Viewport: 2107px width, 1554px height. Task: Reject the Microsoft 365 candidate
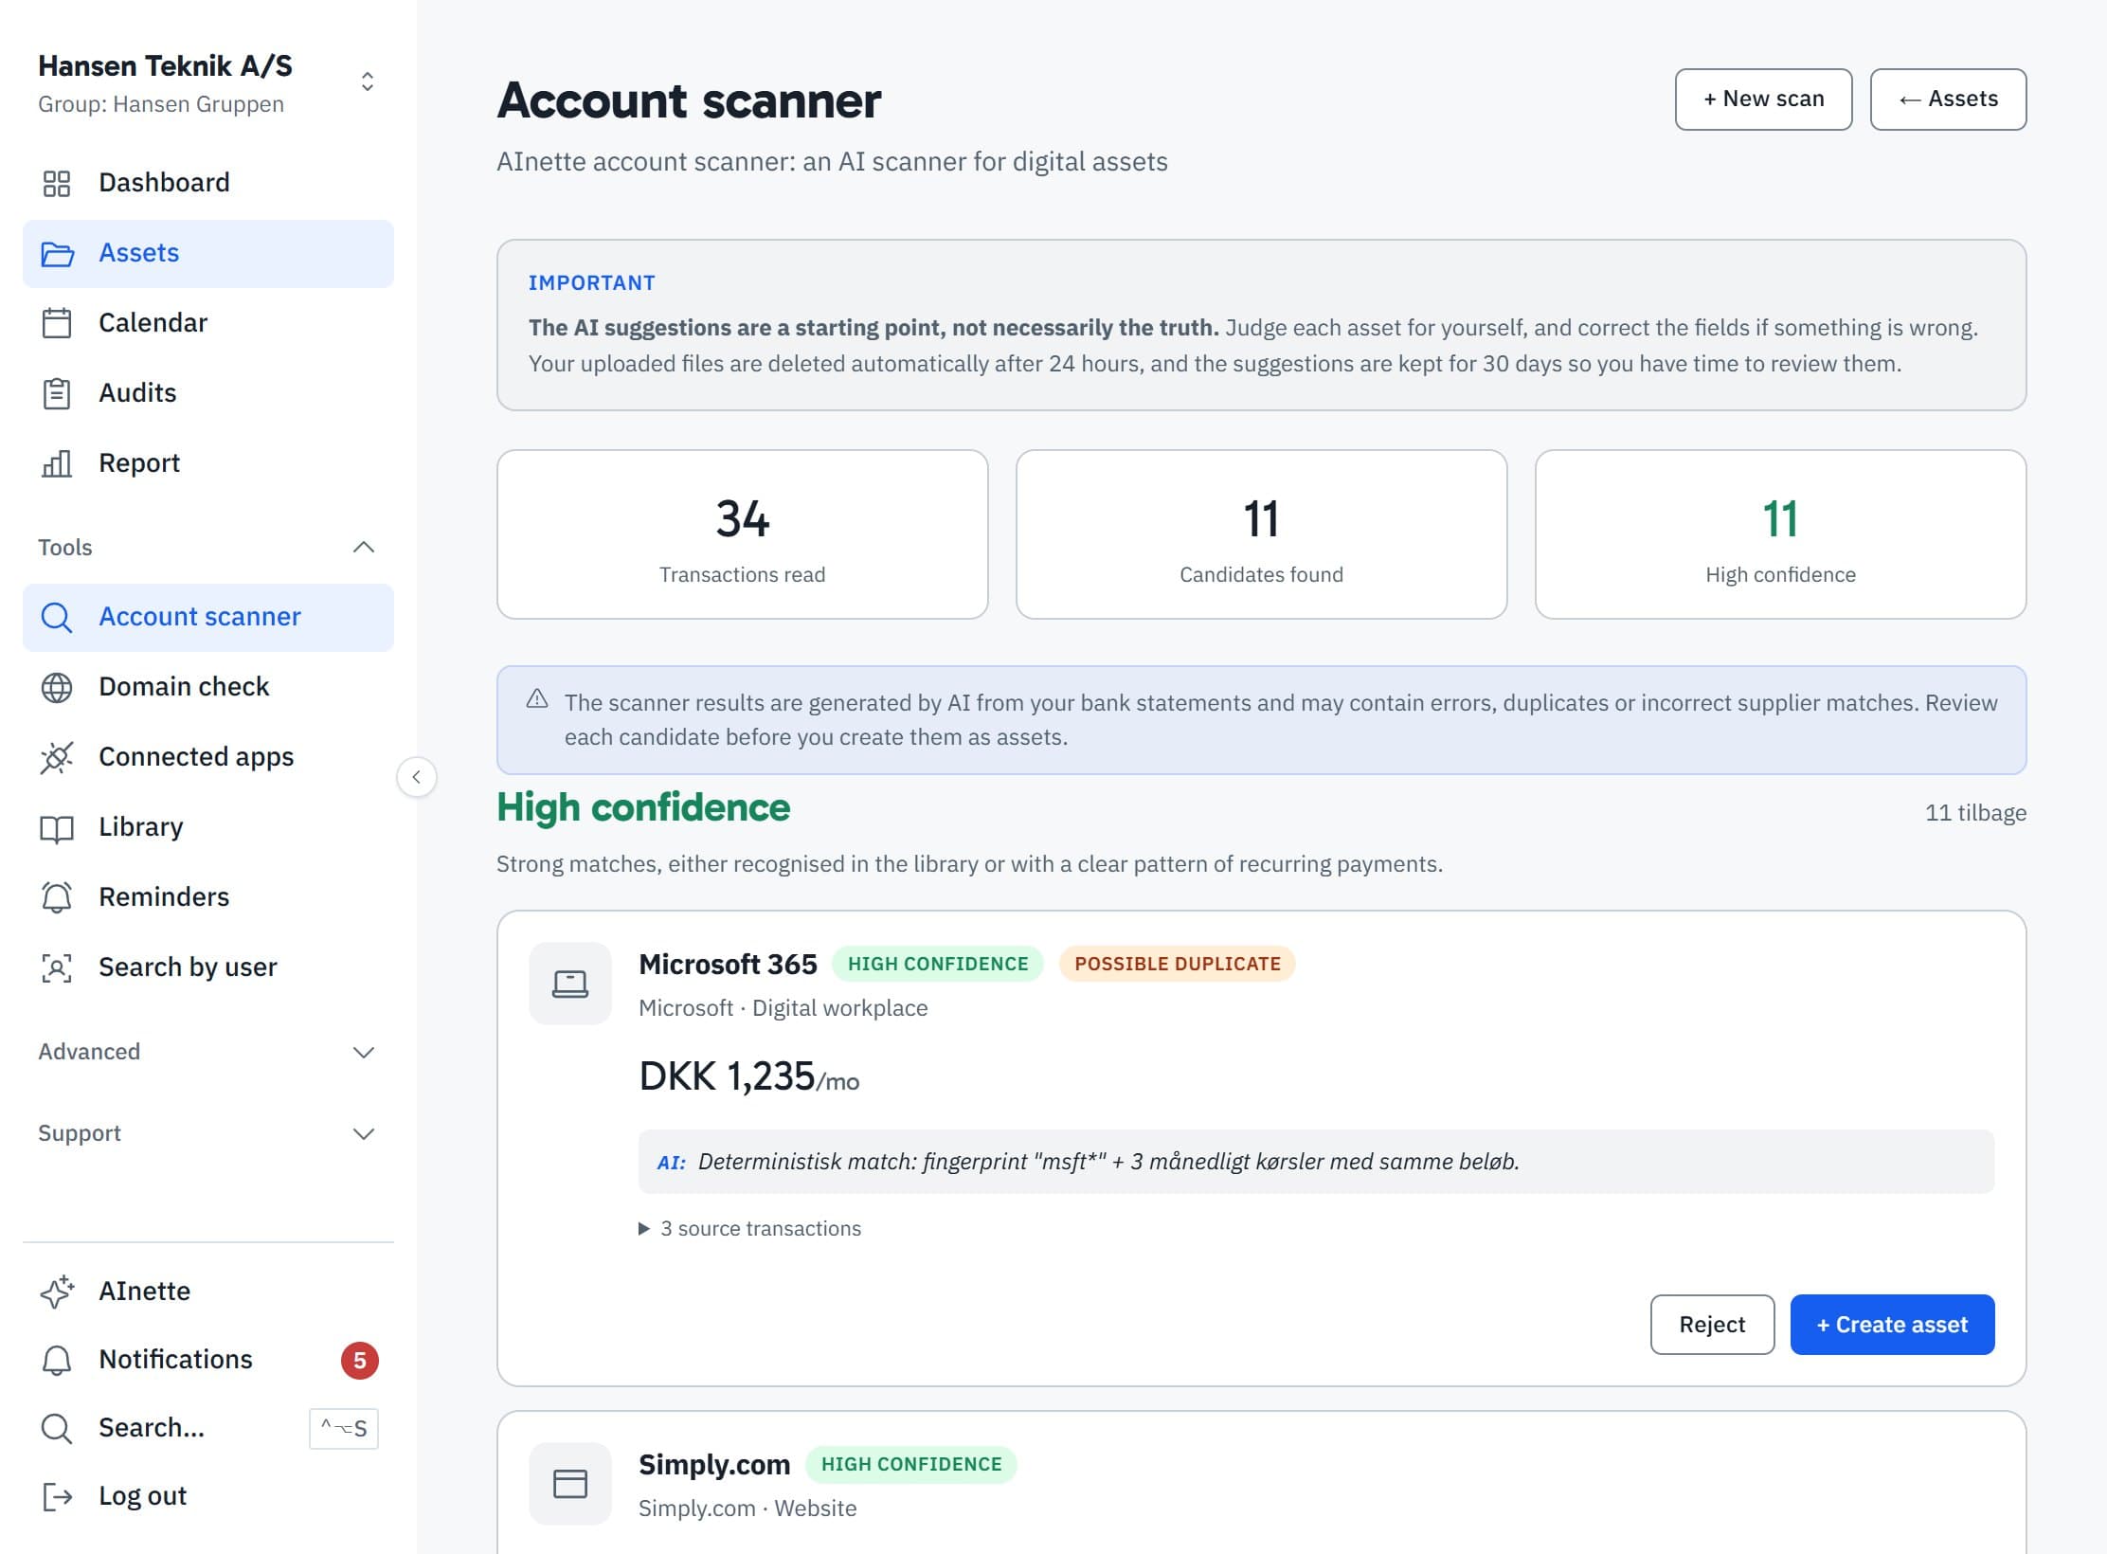1712,1325
